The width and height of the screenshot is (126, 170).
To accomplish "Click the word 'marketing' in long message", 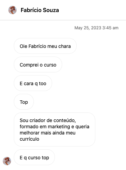I will click(59, 127).
